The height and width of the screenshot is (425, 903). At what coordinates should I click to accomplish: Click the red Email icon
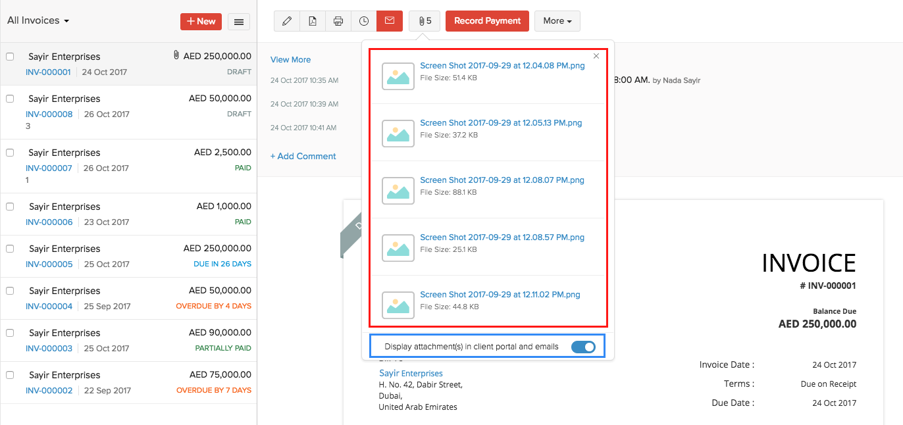coord(389,20)
